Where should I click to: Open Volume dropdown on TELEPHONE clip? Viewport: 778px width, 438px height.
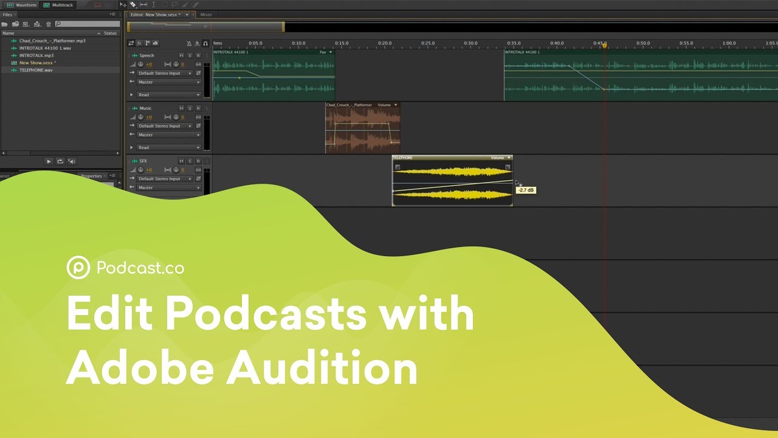click(502, 158)
